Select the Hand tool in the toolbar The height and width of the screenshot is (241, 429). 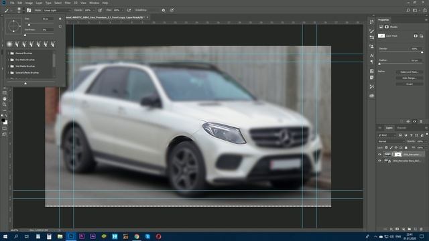[x=5, y=99]
